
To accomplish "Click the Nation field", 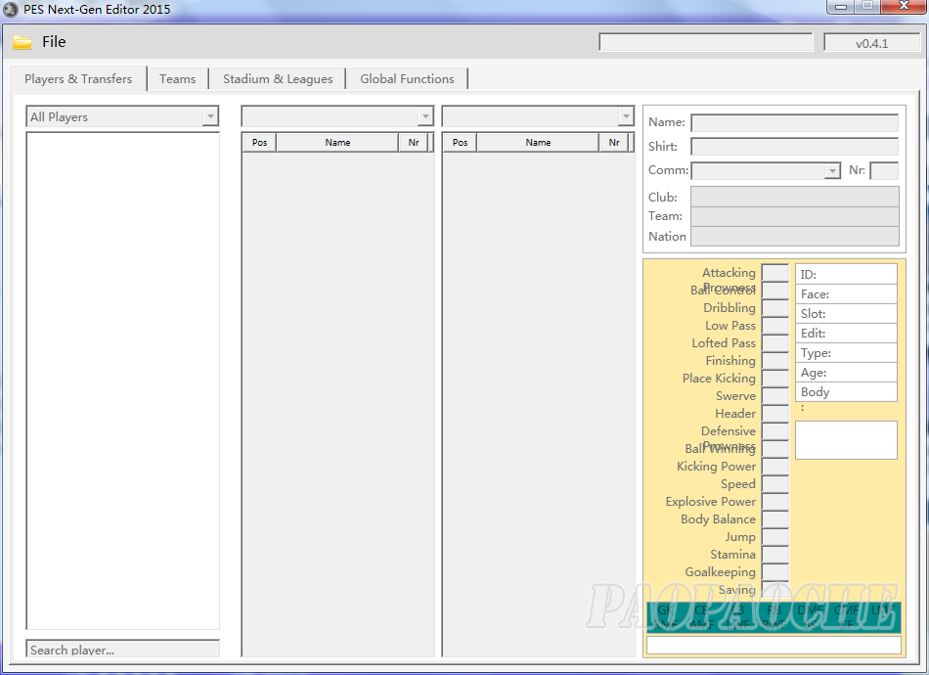I will [x=794, y=236].
